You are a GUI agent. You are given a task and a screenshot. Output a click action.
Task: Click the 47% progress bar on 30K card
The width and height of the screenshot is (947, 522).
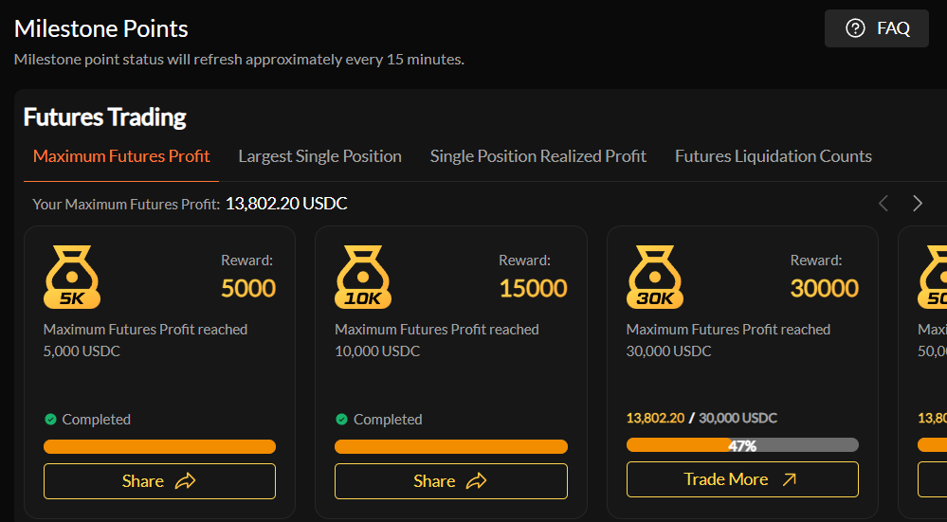742,445
